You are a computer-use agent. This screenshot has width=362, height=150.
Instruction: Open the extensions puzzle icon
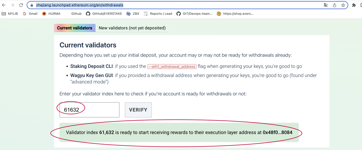[x=354, y=5]
